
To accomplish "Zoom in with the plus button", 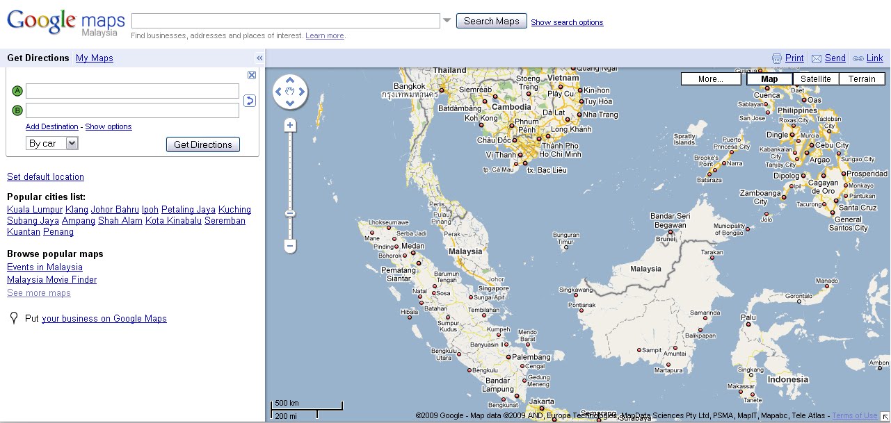I will (290, 126).
